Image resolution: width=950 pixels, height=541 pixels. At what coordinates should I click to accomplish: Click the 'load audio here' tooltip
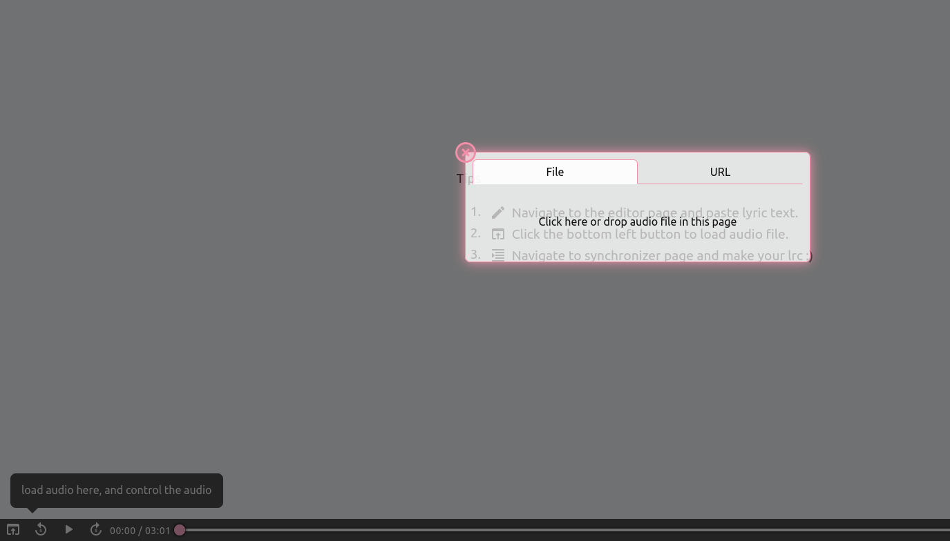click(117, 491)
